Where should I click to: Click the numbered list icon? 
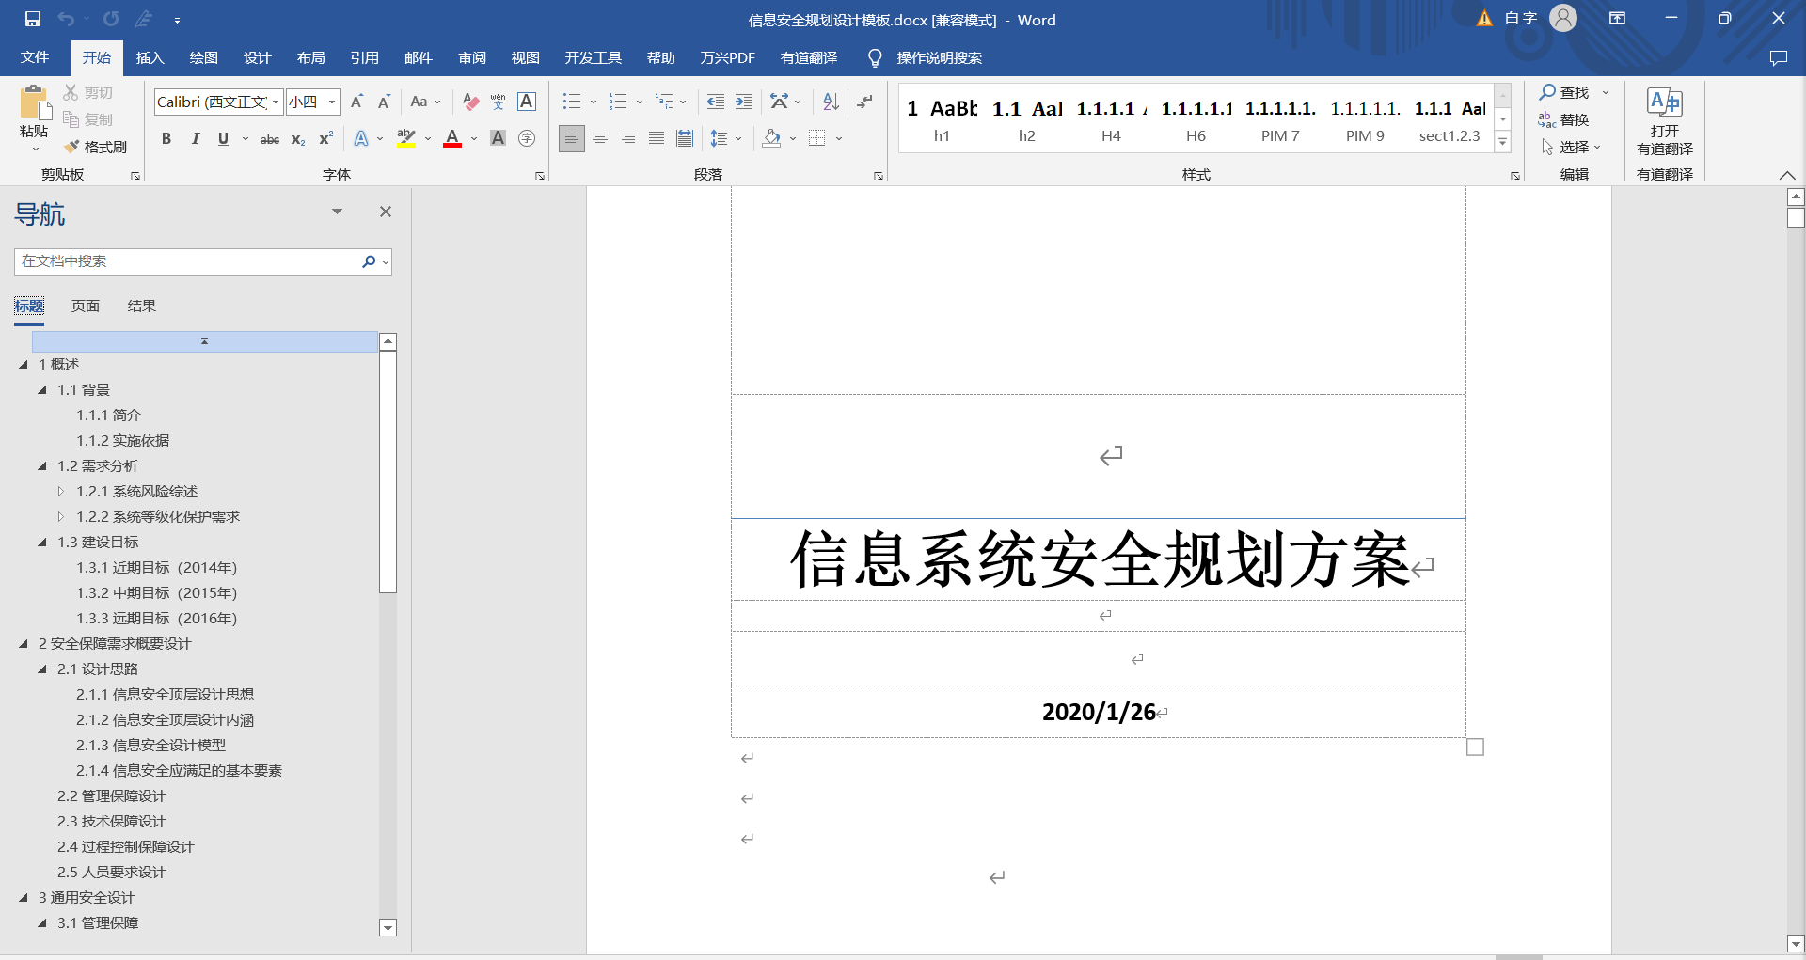[618, 102]
